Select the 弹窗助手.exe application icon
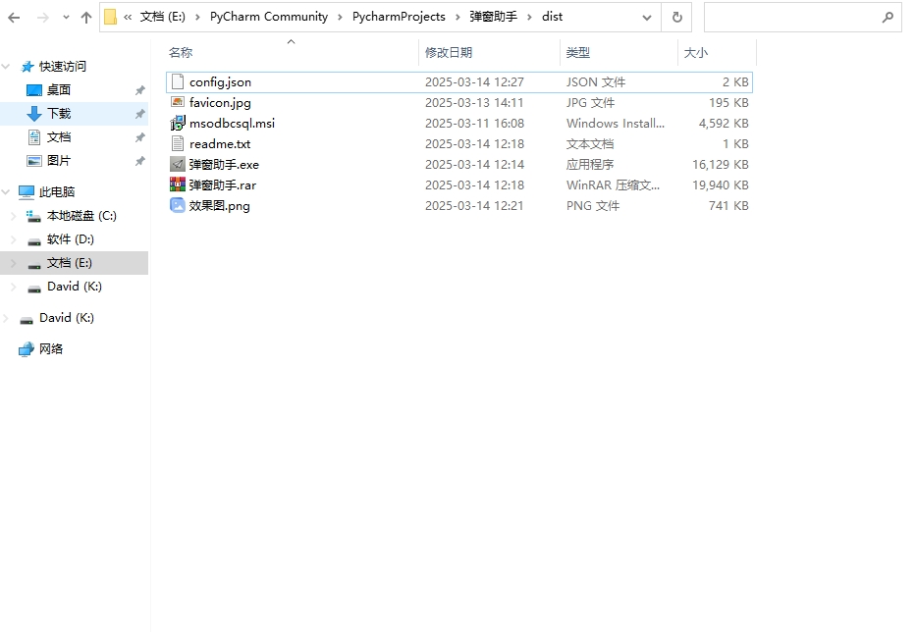This screenshot has width=915, height=632. tap(178, 164)
